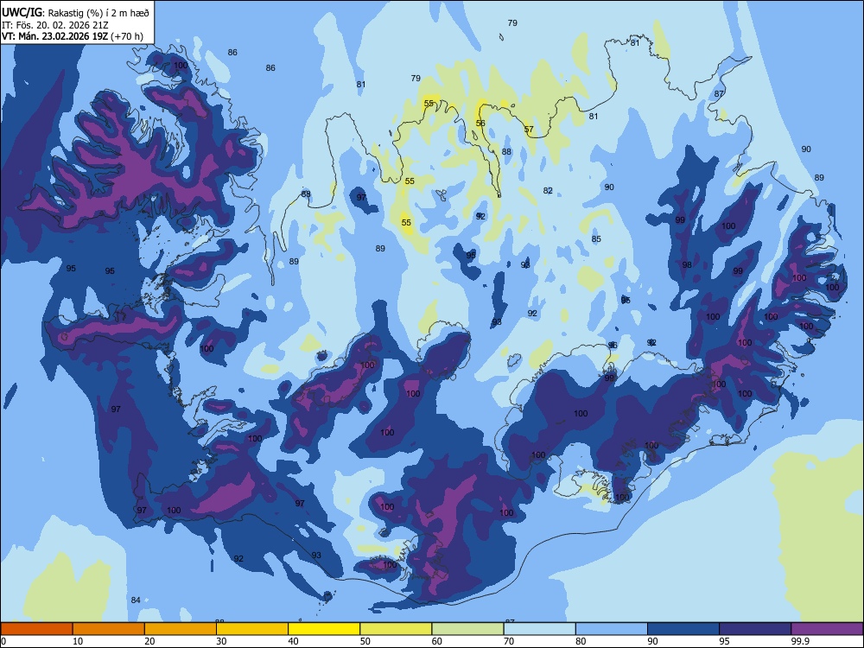Click the '56' humidity value on the map
Image resolution: width=864 pixels, height=648 pixels.
tap(480, 123)
